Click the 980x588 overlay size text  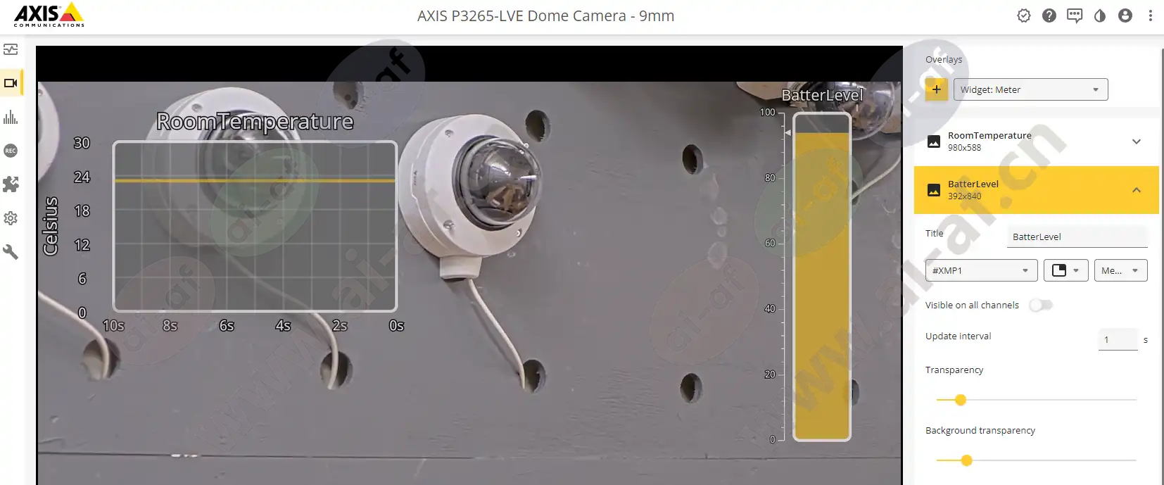964,148
